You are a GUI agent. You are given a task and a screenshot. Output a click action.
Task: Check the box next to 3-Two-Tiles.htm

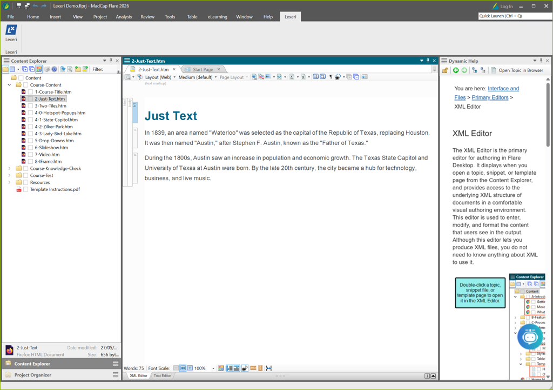30,105
